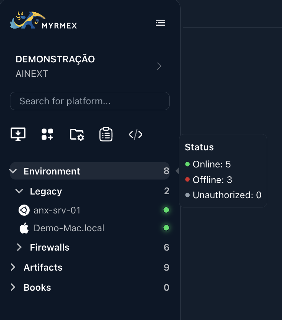Collapse the Environment section

(13, 171)
